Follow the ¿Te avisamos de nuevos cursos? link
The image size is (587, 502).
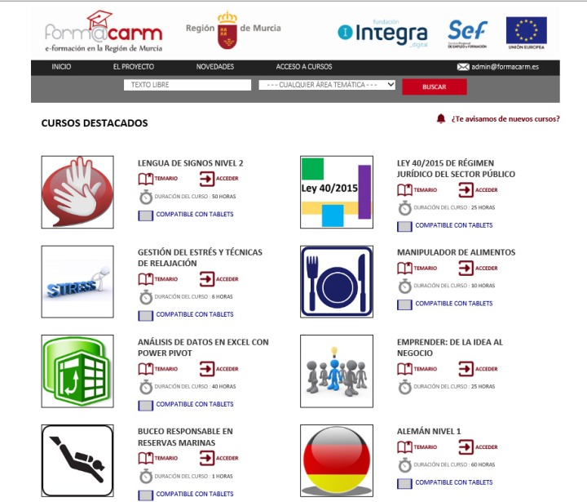tap(505, 119)
